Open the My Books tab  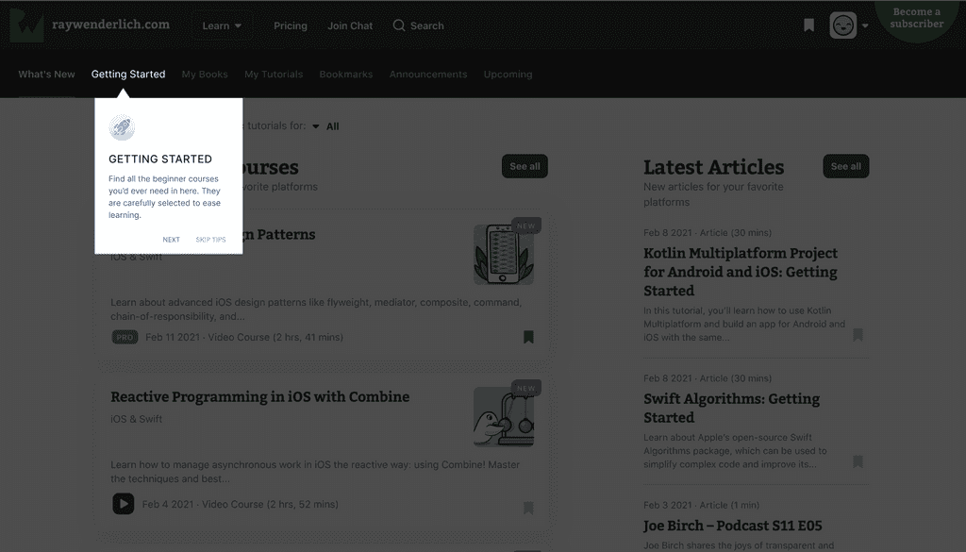click(x=205, y=74)
